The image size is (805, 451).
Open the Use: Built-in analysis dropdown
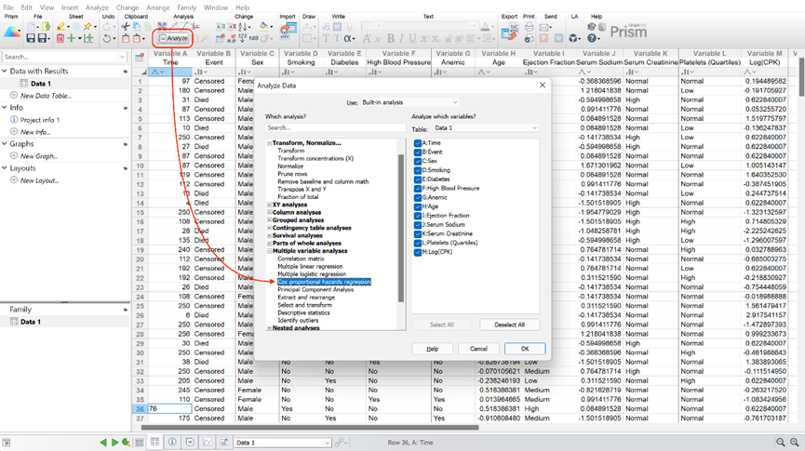click(409, 102)
